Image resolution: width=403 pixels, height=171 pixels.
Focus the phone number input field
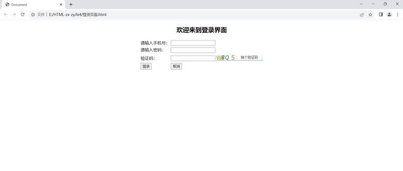pos(193,43)
